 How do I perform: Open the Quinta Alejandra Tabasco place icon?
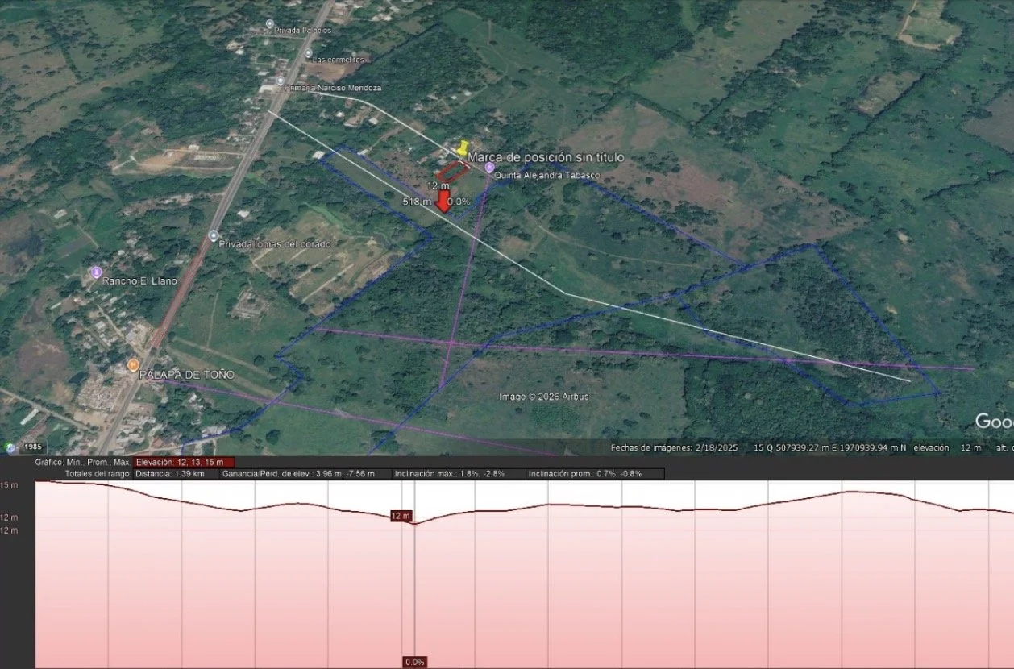pos(490,168)
